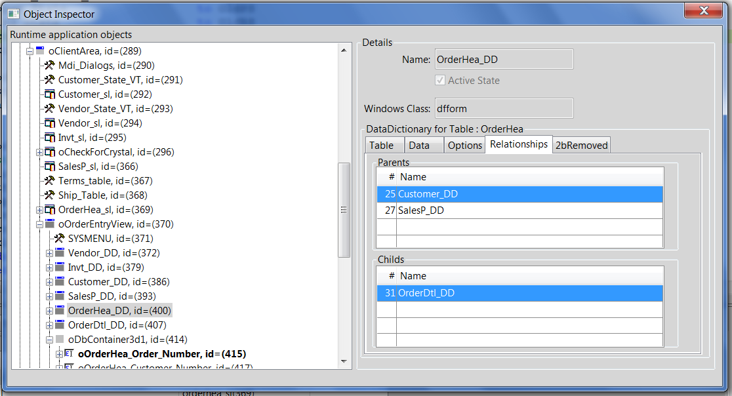732x396 pixels.
Task: Click the Ship_Table tools icon
Action: click(x=49, y=195)
